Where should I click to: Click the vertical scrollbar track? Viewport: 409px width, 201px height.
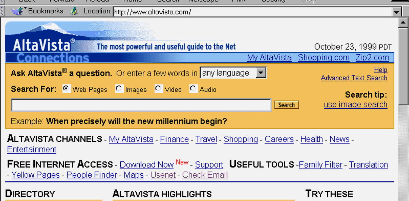(403, 150)
